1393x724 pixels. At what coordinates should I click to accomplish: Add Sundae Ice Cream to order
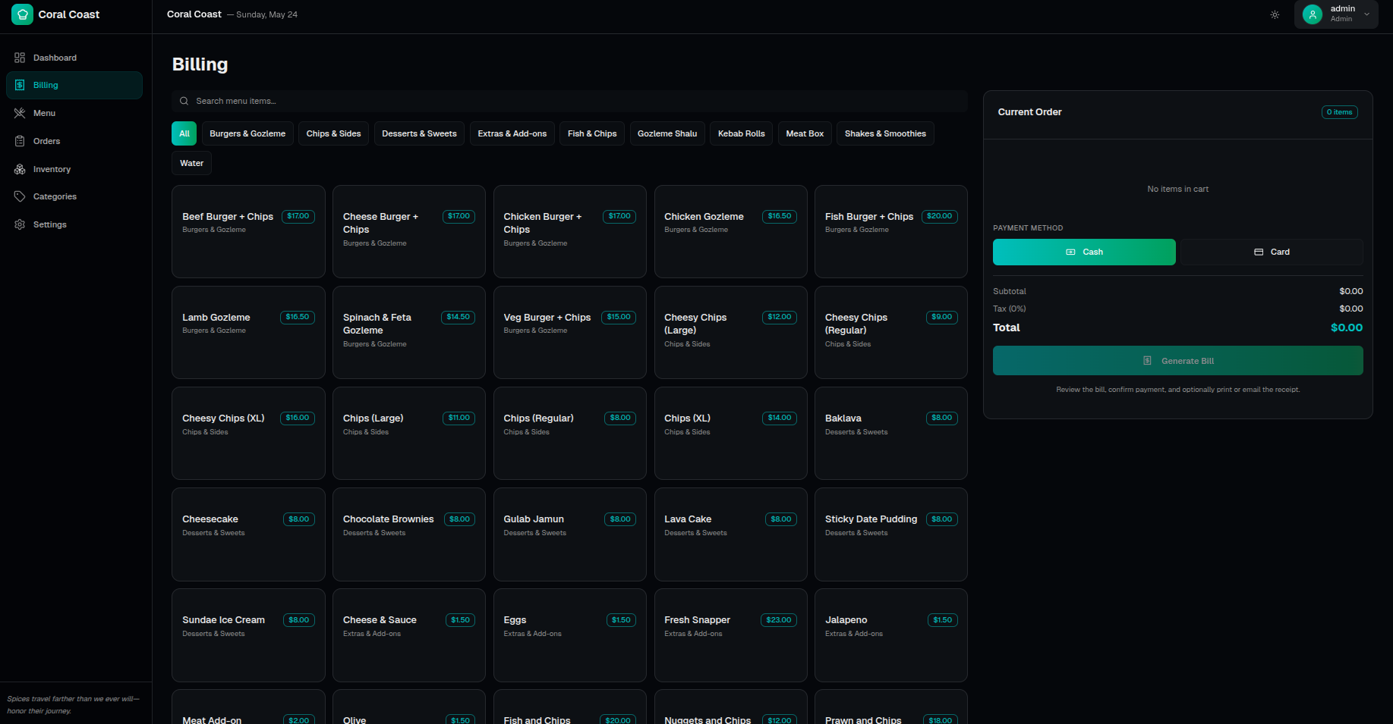[248, 635]
